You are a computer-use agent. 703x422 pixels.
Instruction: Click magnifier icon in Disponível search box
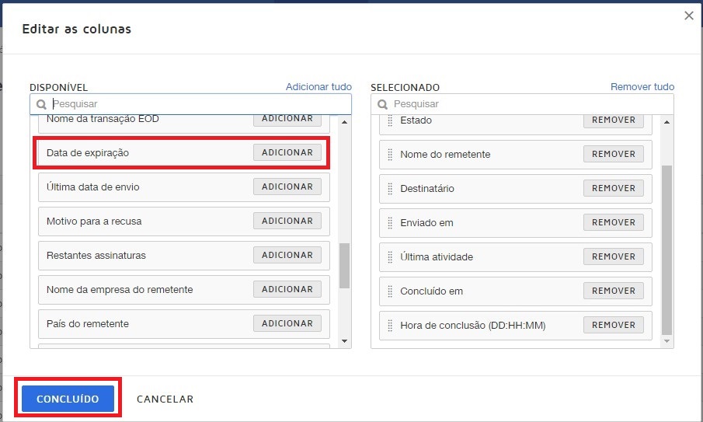tap(41, 104)
